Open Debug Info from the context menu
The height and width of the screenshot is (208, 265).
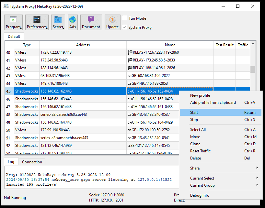(221, 195)
